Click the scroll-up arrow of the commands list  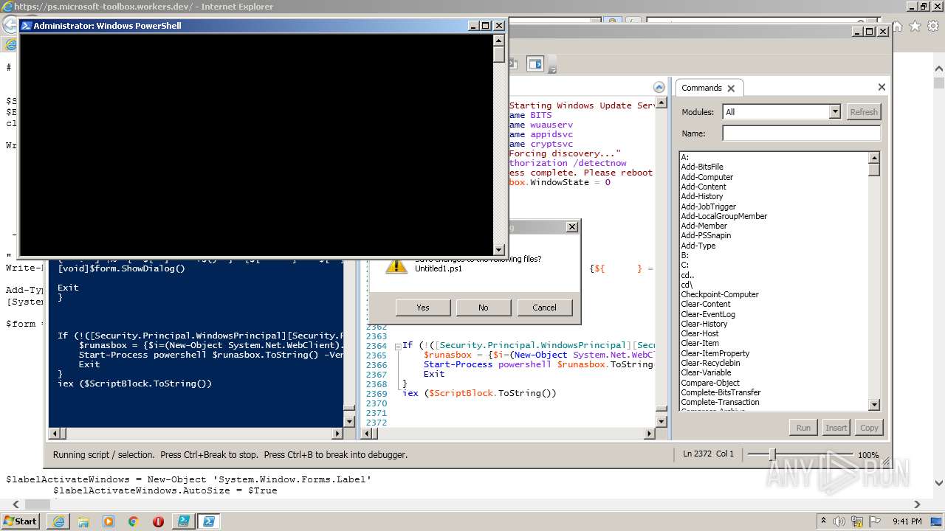874,158
